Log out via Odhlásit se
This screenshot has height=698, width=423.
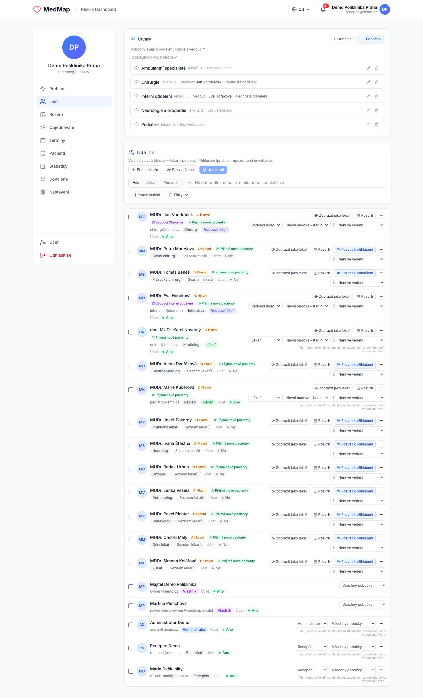[x=74, y=255]
